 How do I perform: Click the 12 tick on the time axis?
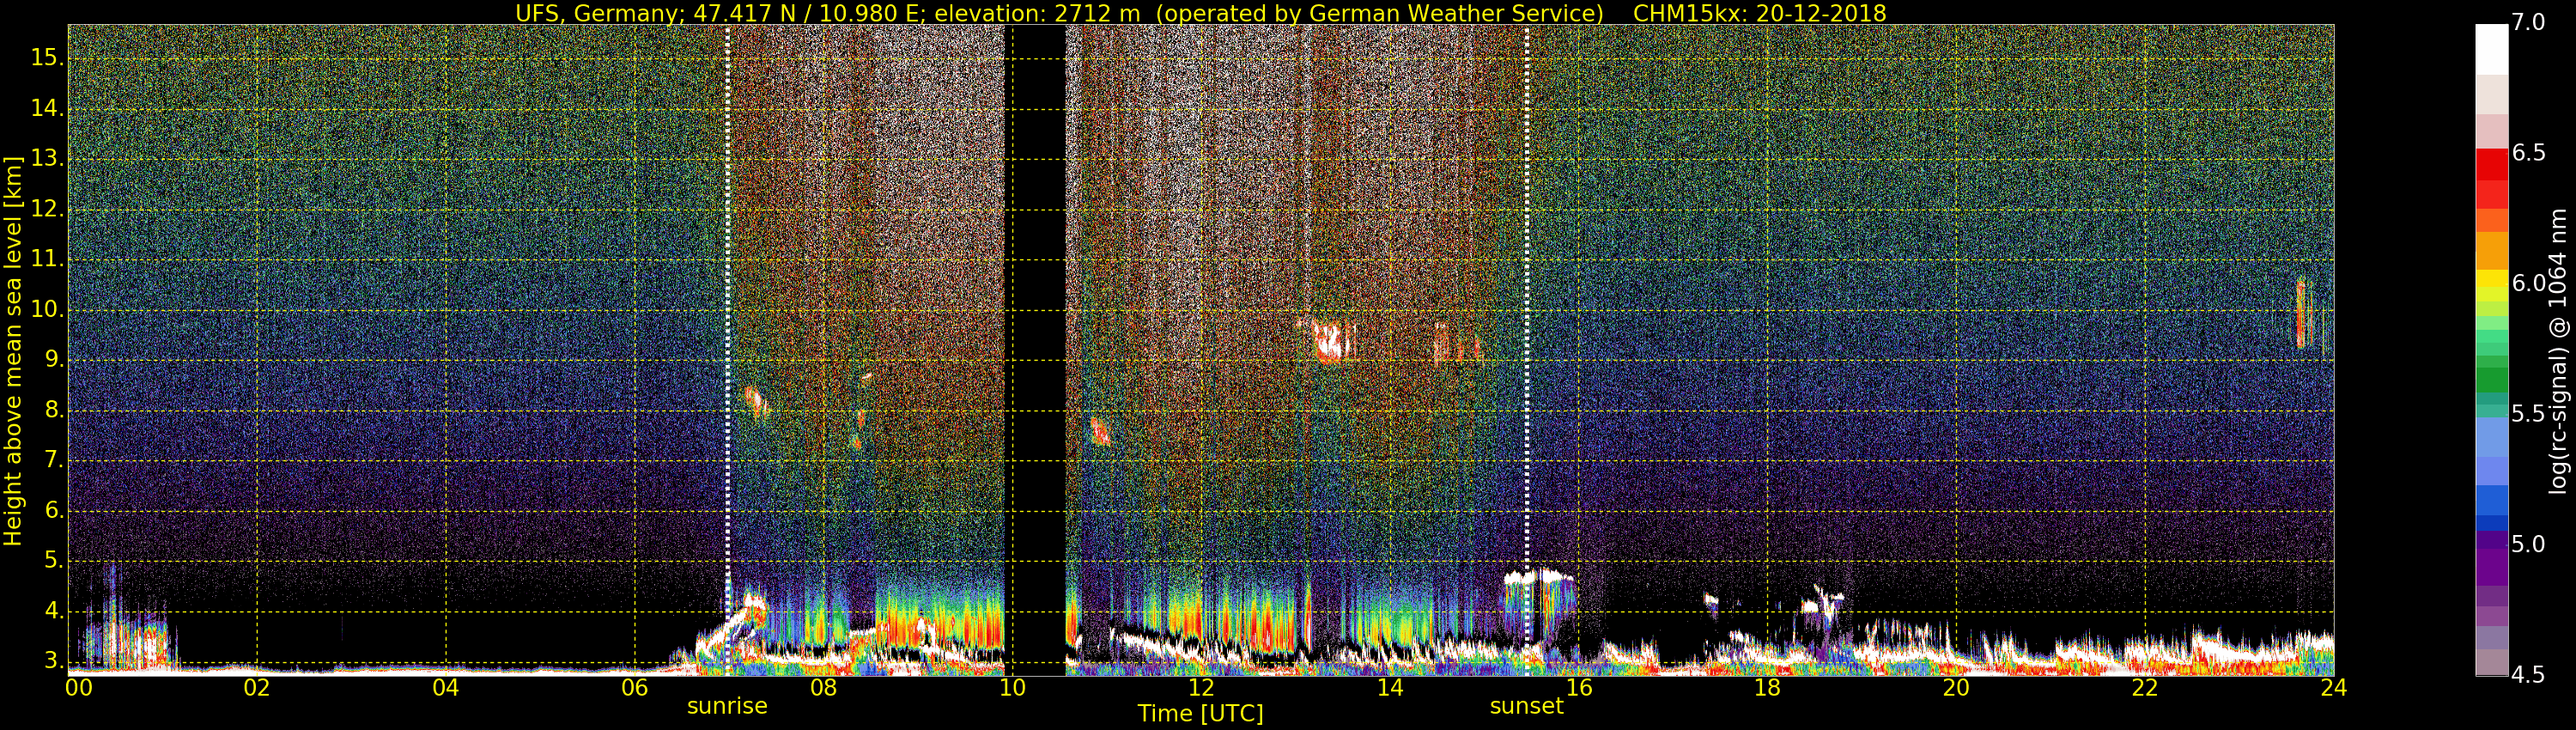tap(1201, 688)
